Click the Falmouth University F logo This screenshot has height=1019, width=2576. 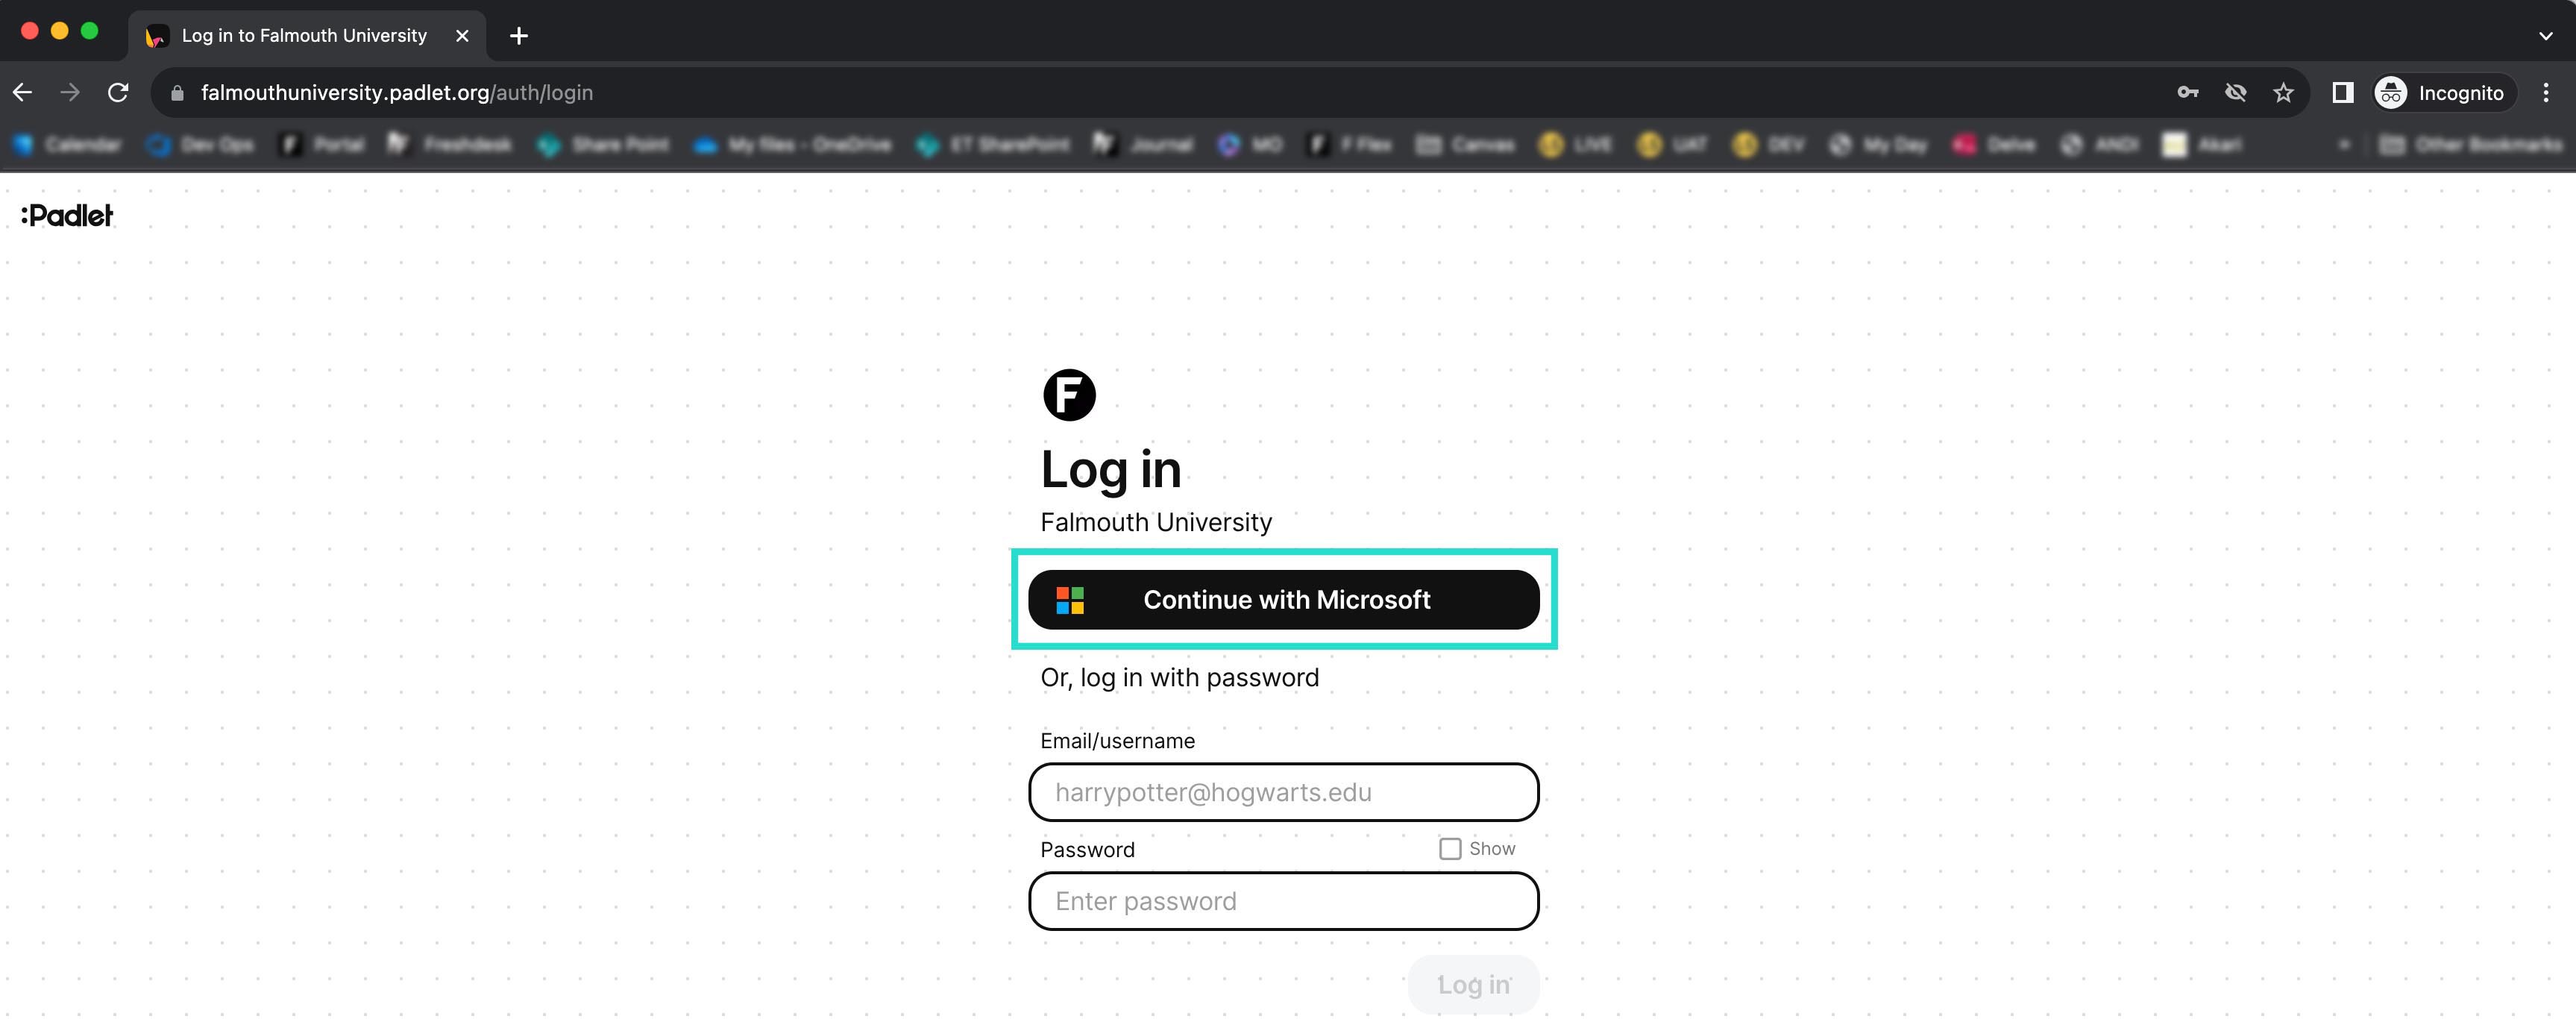coord(1069,395)
